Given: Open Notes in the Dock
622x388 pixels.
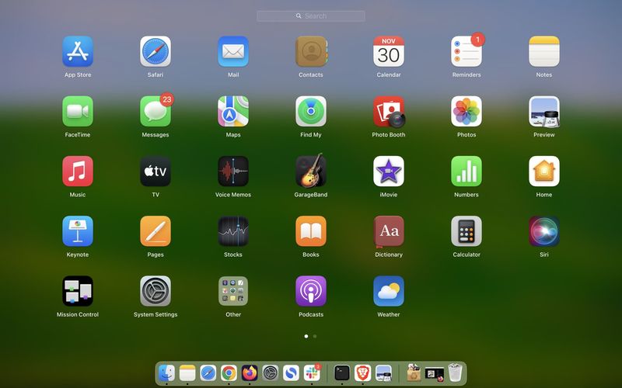Looking at the screenshot, I should tap(187, 372).
